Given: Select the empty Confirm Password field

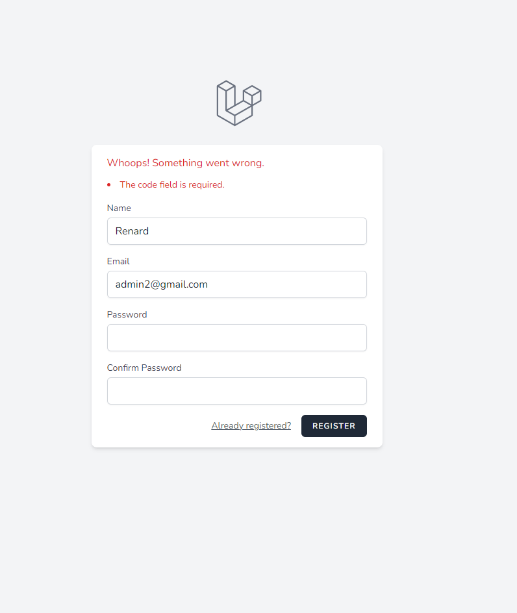Looking at the screenshot, I should pos(237,390).
